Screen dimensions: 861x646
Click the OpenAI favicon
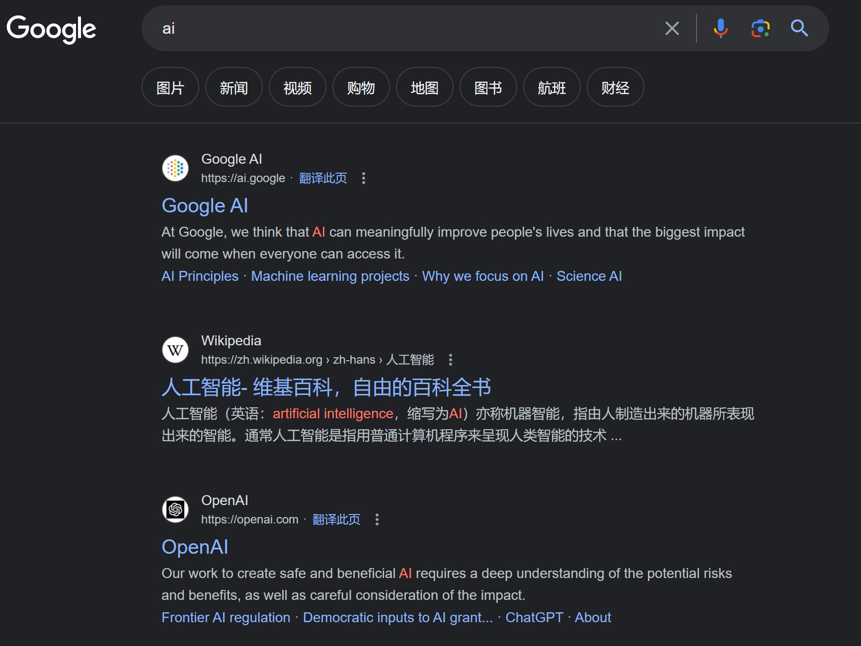(x=175, y=510)
